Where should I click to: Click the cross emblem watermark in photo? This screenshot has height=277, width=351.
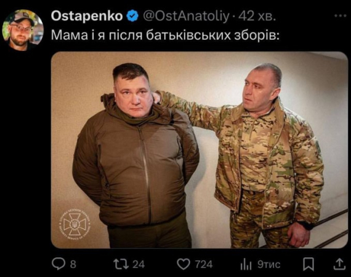[75, 224]
